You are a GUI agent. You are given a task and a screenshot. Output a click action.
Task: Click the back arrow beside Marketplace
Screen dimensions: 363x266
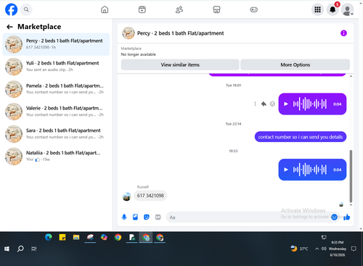[x=9, y=27]
